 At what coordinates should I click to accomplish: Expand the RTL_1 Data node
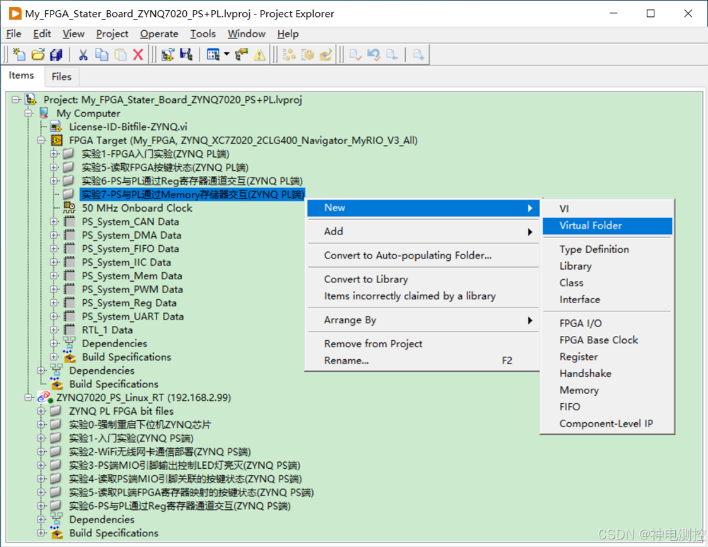tap(54, 330)
